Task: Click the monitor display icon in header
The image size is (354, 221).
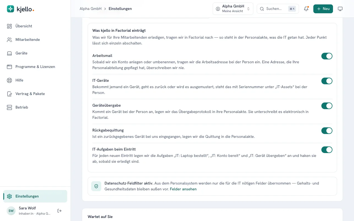Action: click(340, 9)
